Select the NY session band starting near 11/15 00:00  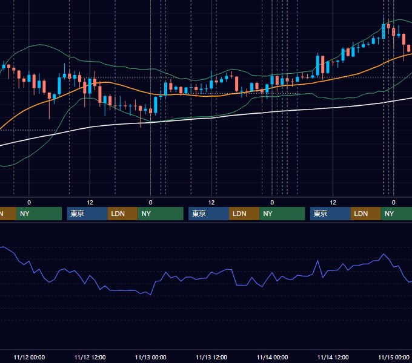click(396, 214)
